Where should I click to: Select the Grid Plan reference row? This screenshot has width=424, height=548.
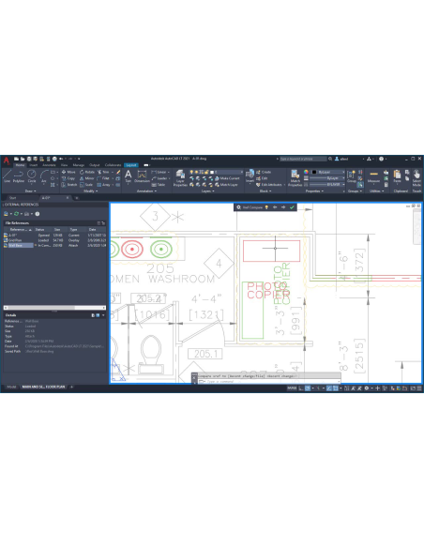54,240
